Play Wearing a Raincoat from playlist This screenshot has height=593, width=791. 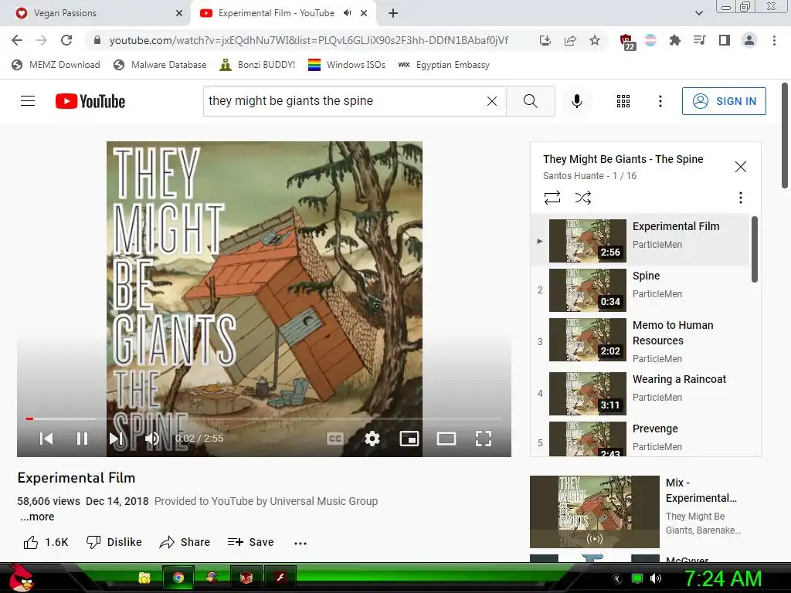[640, 393]
